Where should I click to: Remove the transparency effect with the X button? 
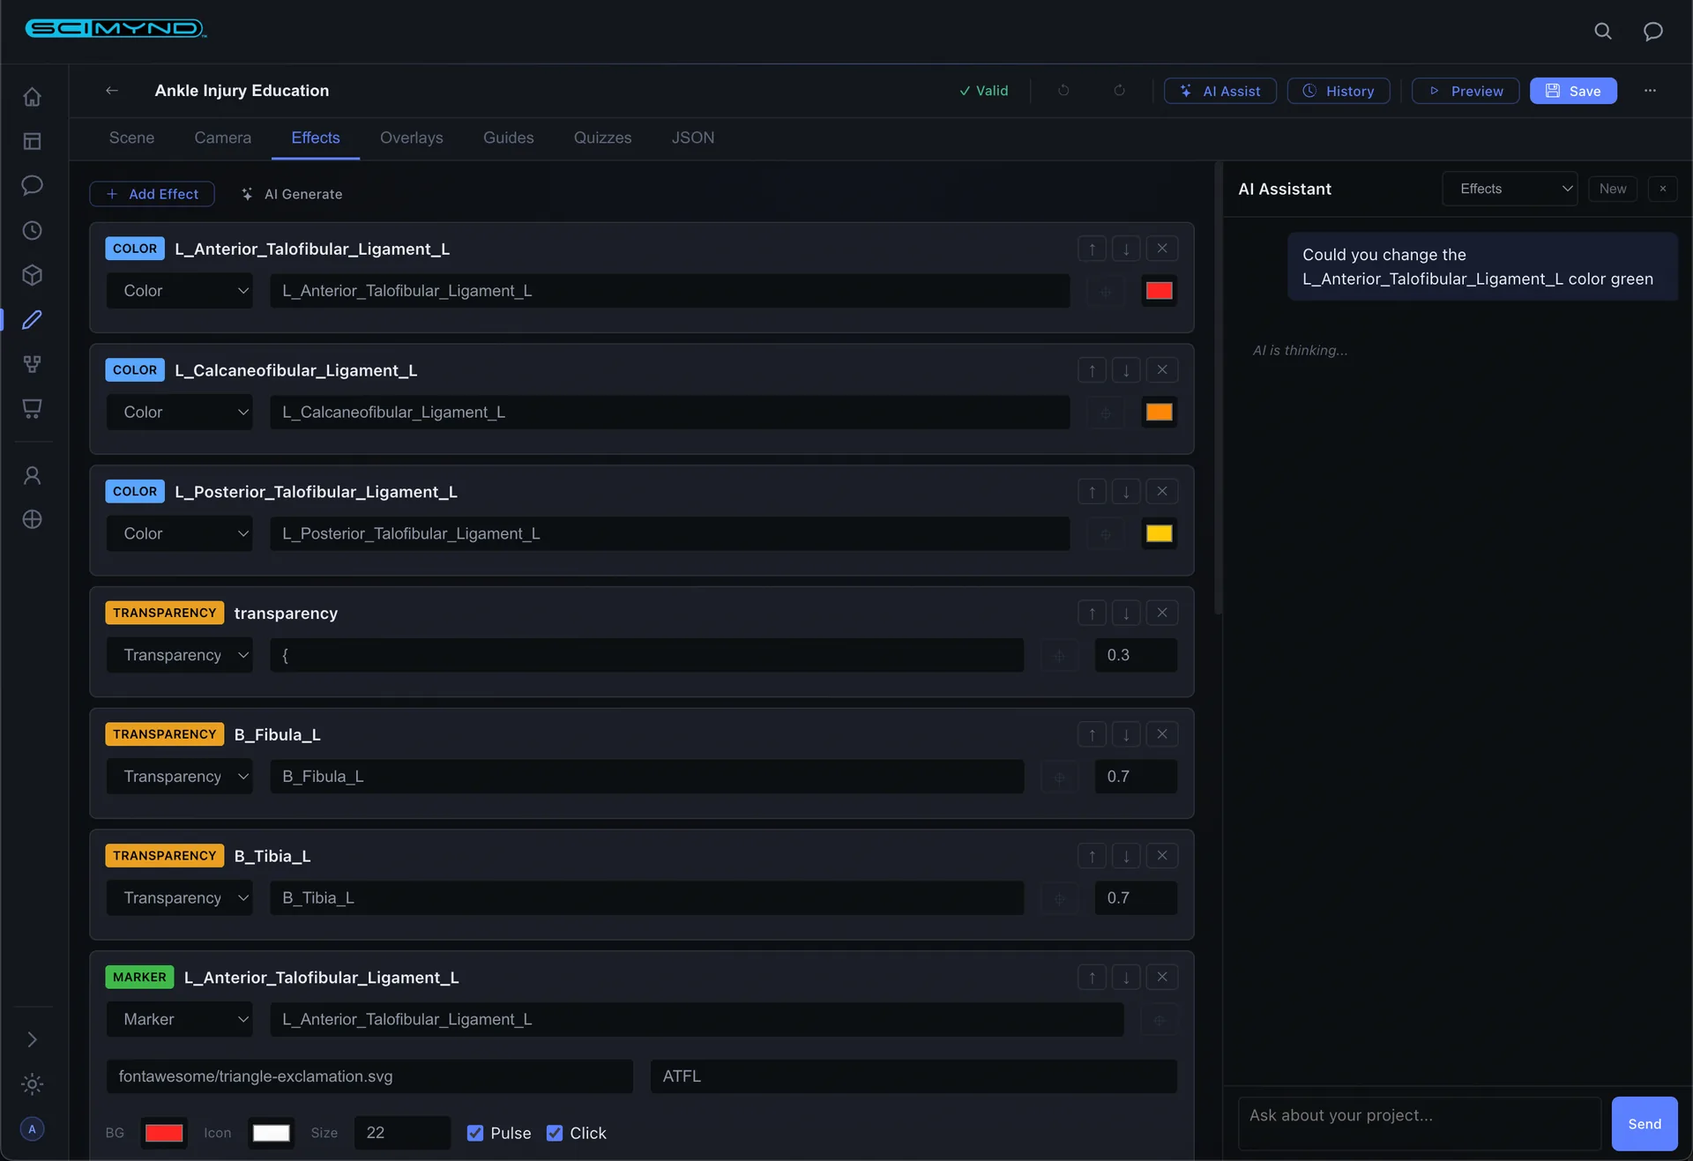(x=1162, y=613)
